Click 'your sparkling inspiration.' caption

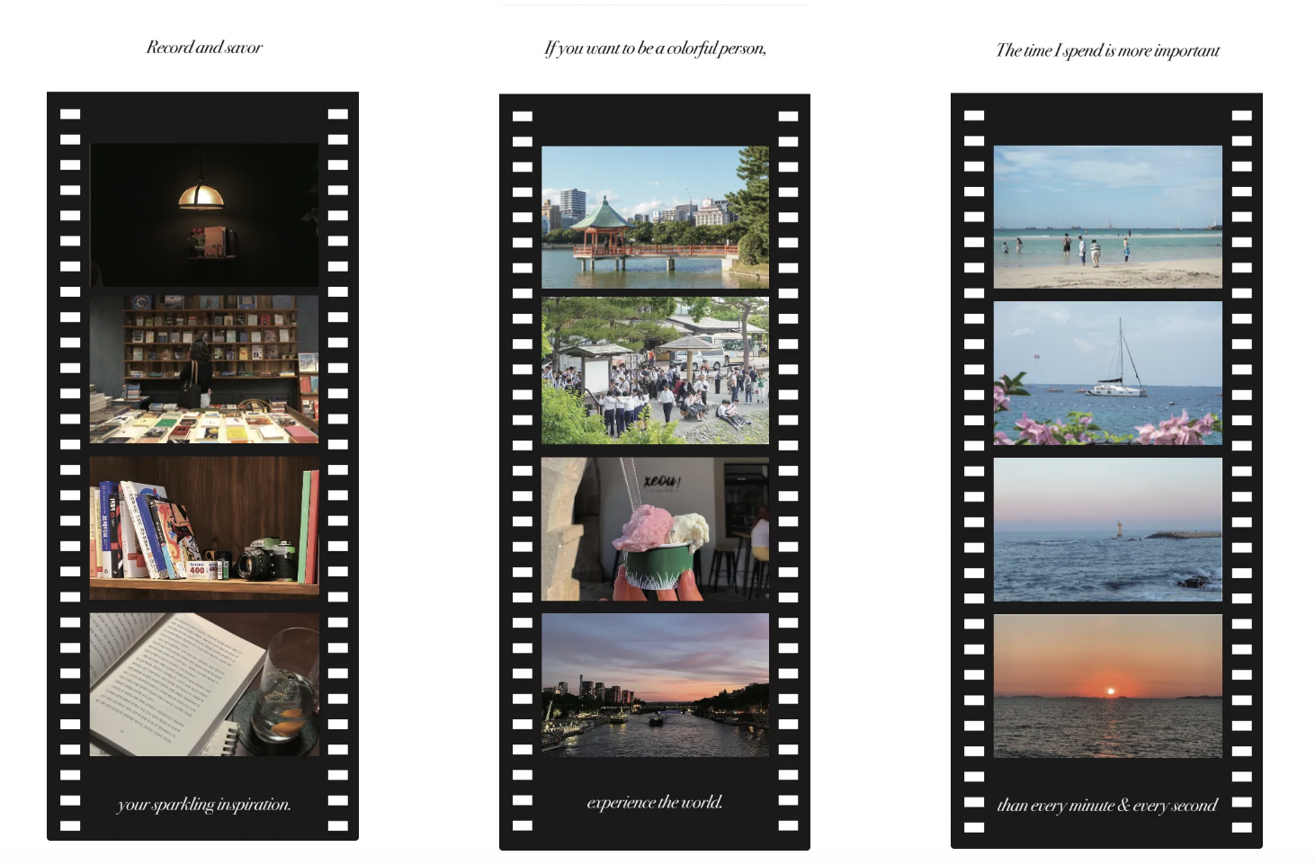point(204,804)
